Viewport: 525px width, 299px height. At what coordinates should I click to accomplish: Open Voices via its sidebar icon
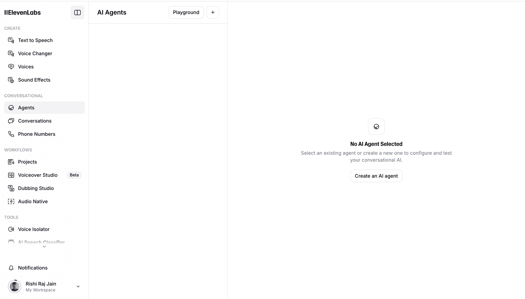(x=11, y=67)
